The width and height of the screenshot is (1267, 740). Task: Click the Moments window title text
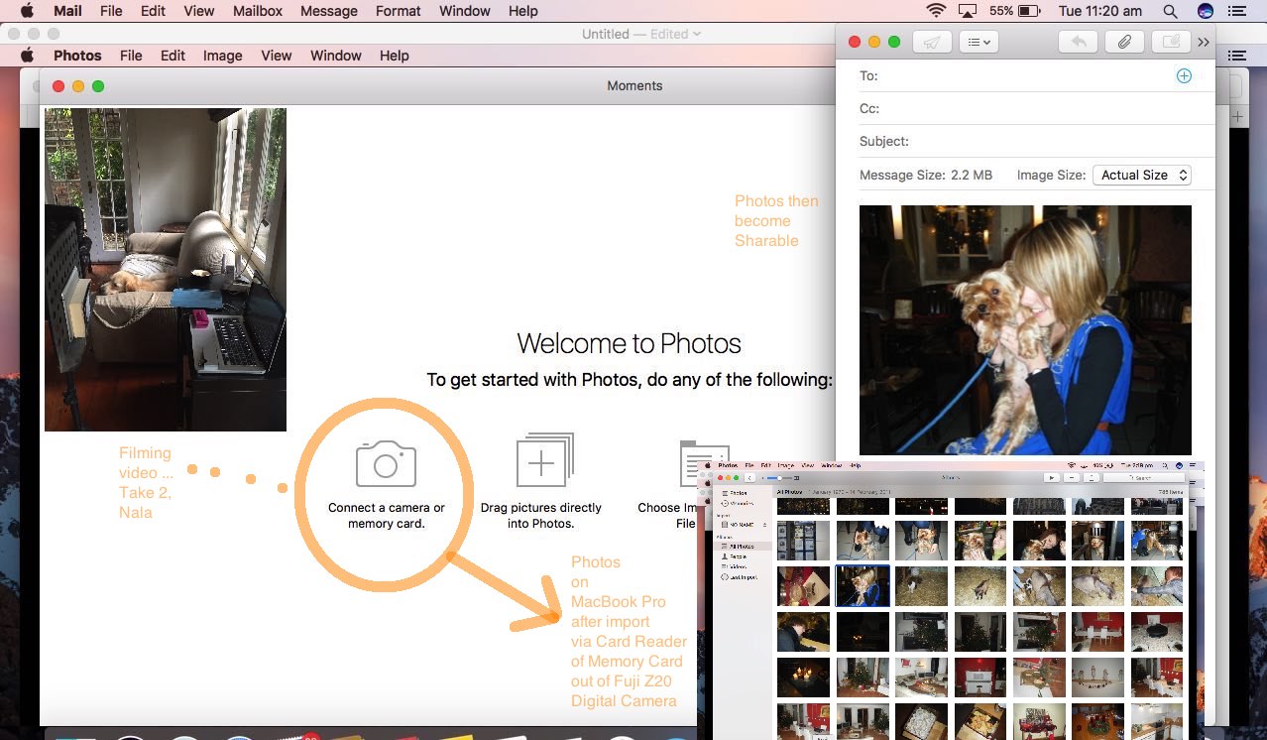pos(634,85)
